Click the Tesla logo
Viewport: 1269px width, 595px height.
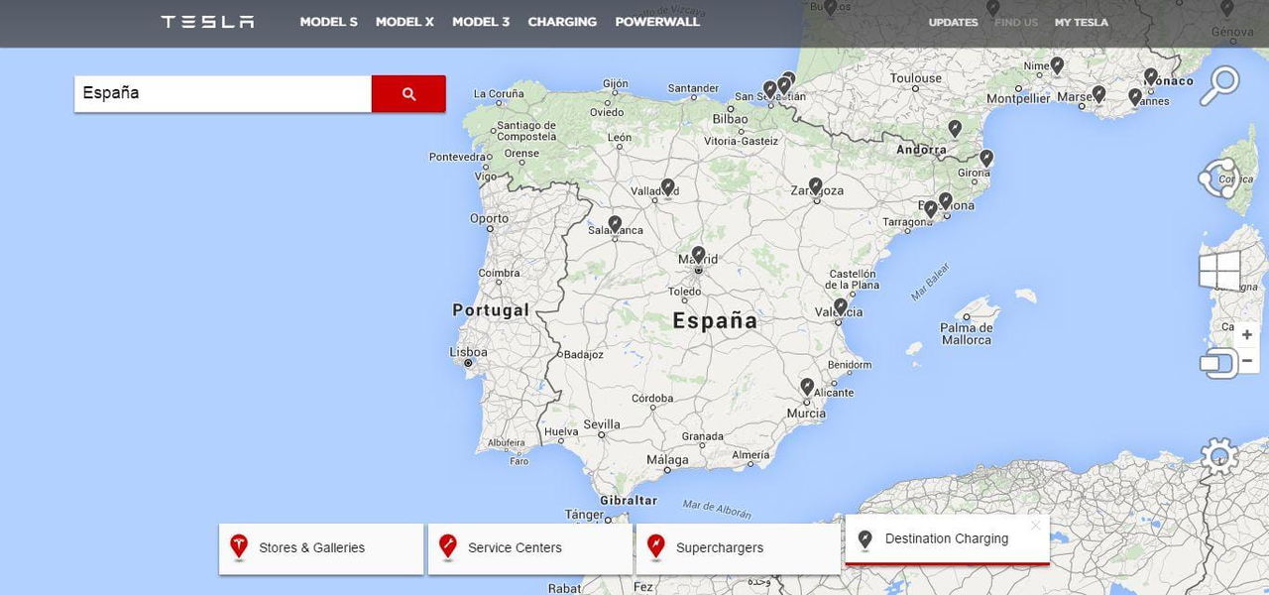[x=207, y=22]
